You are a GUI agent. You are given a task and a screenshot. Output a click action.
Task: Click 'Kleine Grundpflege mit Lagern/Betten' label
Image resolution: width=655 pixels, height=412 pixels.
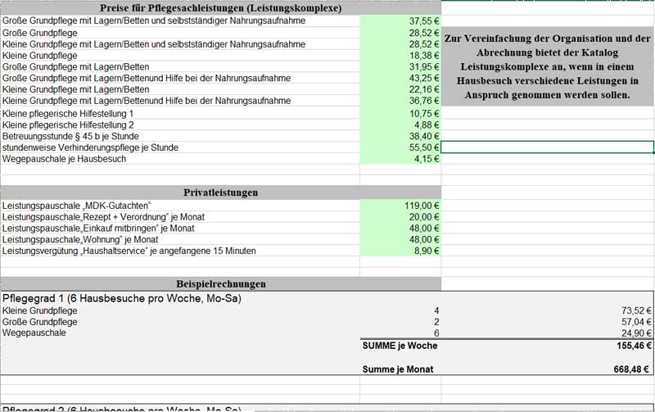tap(75, 89)
